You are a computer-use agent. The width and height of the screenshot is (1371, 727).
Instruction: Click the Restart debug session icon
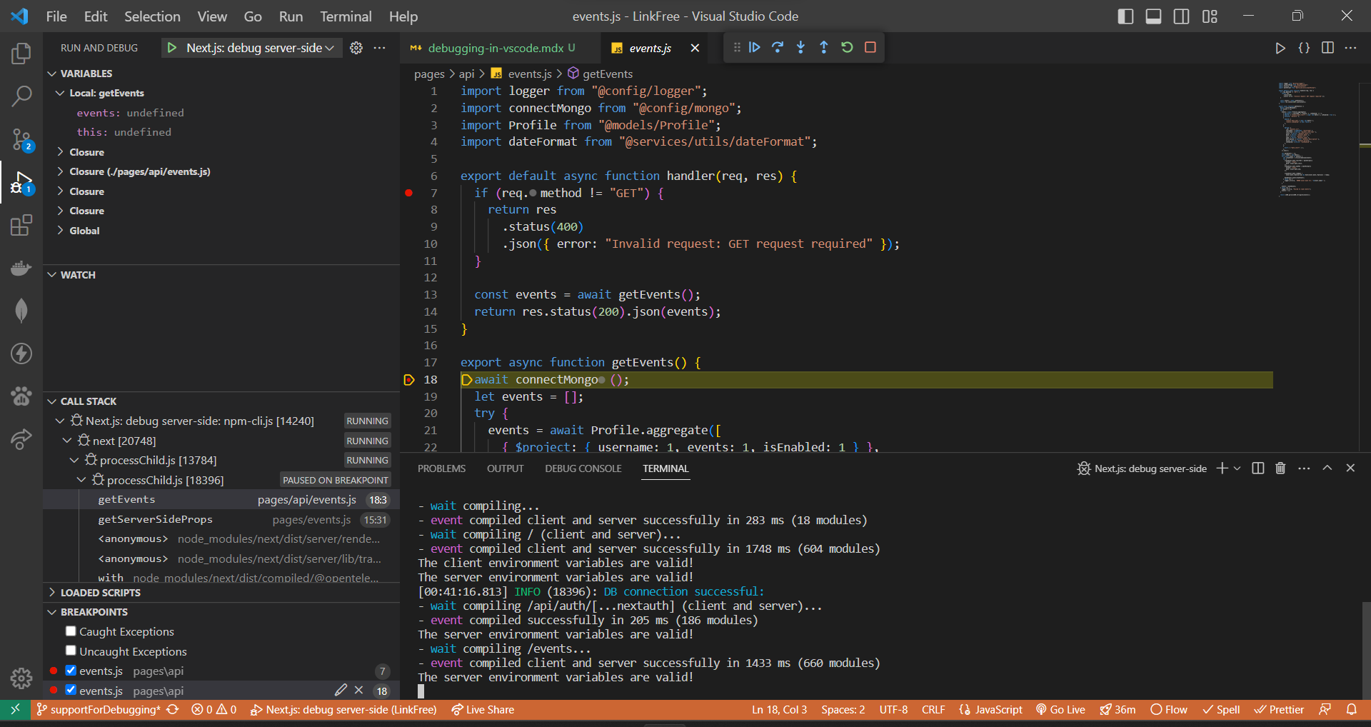pos(847,47)
